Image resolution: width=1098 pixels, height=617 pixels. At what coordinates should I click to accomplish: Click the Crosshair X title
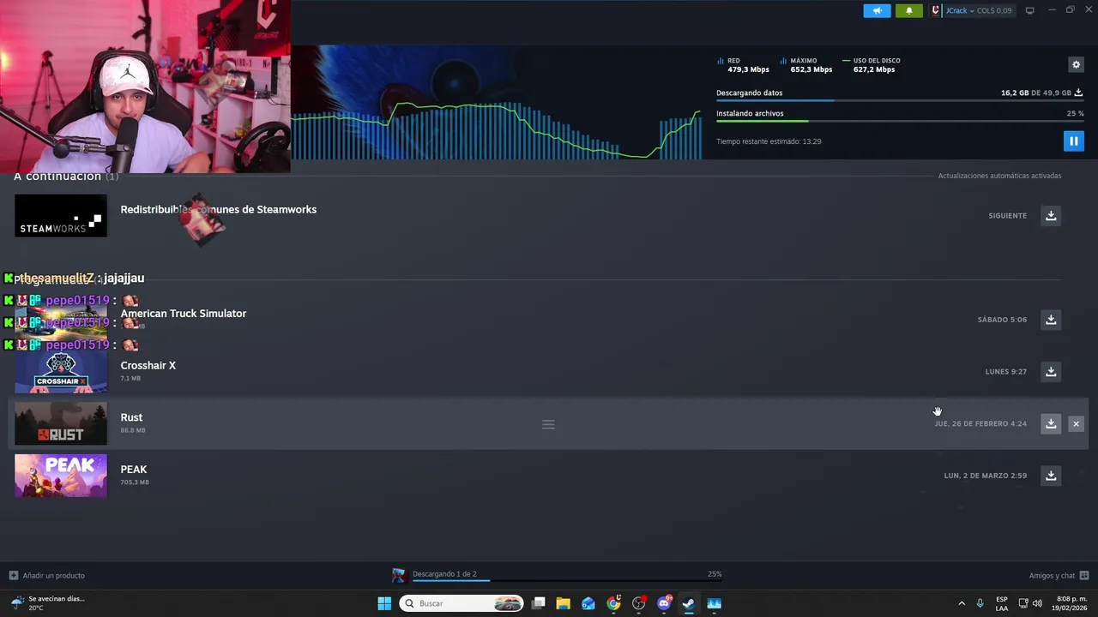point(148,365)
